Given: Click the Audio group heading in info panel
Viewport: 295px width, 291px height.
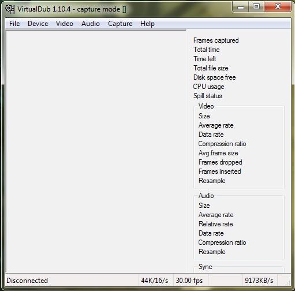Looking at the screenshot, I should [206, 196].
